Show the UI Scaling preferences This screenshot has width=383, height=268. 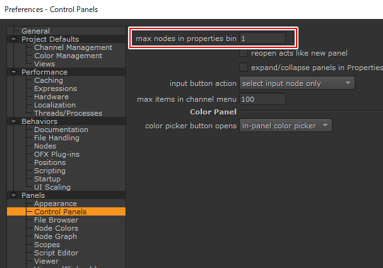point(52,187)
